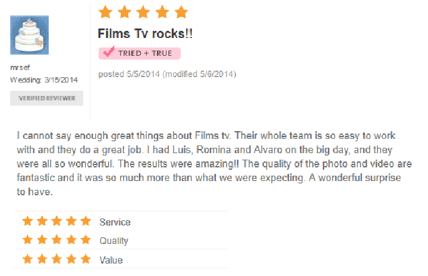Screen dimensions: 428x276
Task: Select the Service rating label
Action: (115, 222)
